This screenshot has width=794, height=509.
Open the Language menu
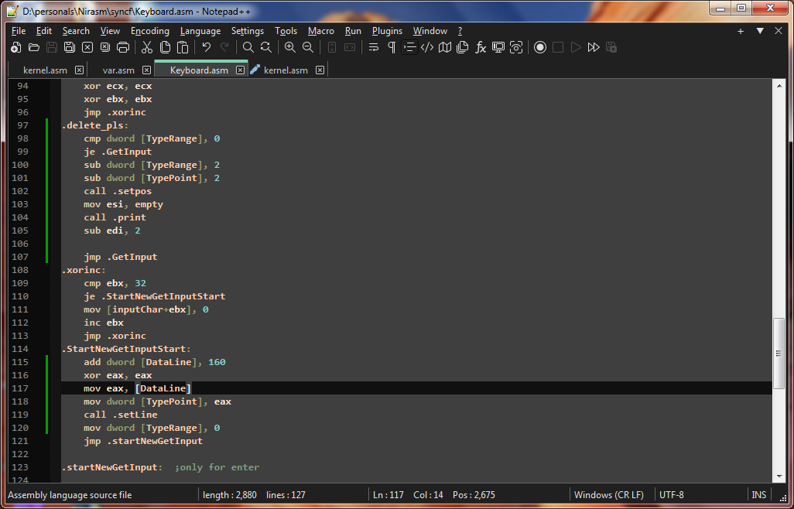[x=200, y=31]
